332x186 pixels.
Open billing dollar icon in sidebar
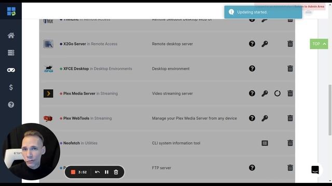[x=11, y=87]
